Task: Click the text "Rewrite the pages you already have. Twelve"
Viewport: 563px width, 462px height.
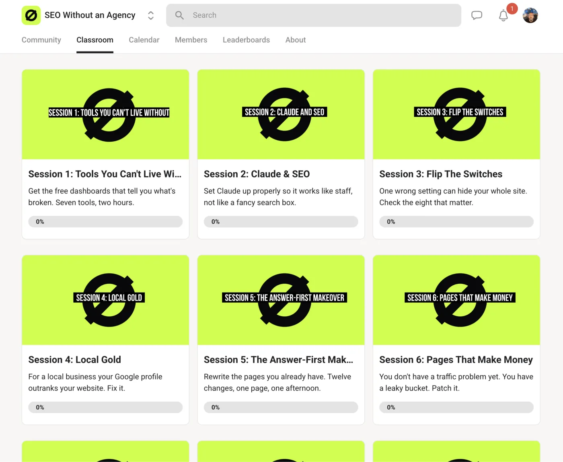Action: coord(277,376)
